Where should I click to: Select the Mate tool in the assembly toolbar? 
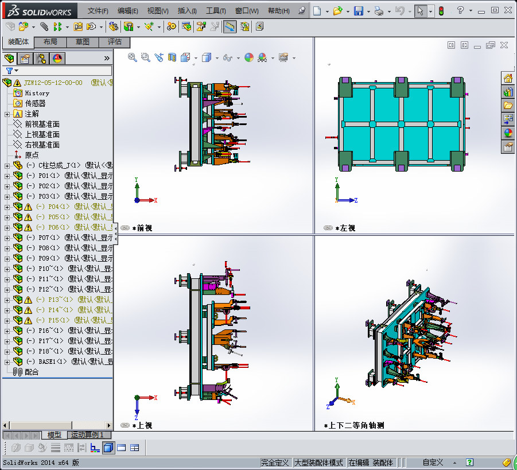coord(44,26)
